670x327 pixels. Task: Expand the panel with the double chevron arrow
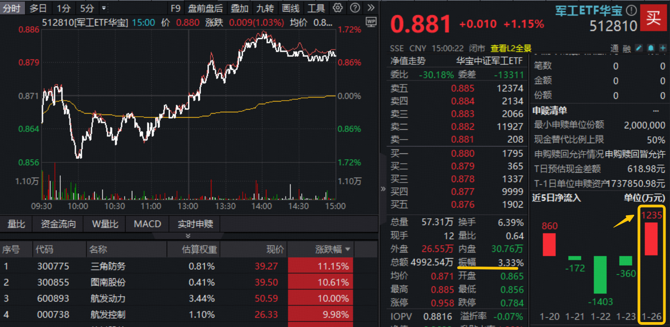pyautogui.click(x=383, y=189)
